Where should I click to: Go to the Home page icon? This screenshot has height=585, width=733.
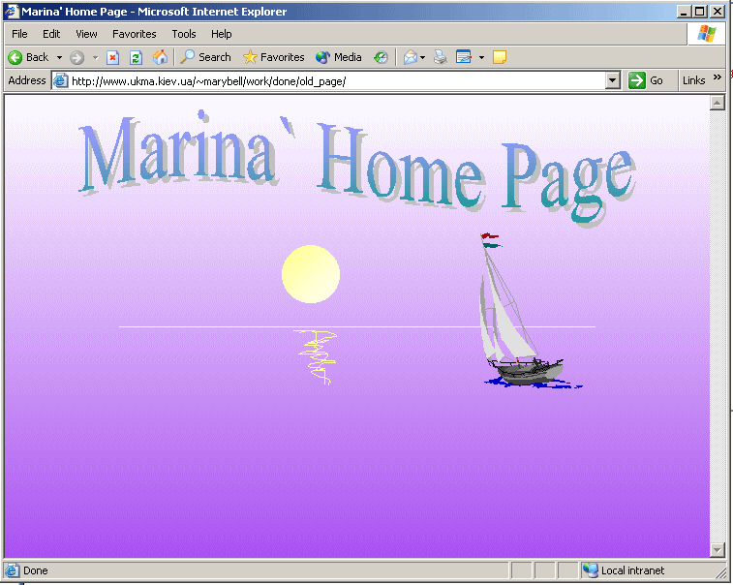tap(160, 57)
